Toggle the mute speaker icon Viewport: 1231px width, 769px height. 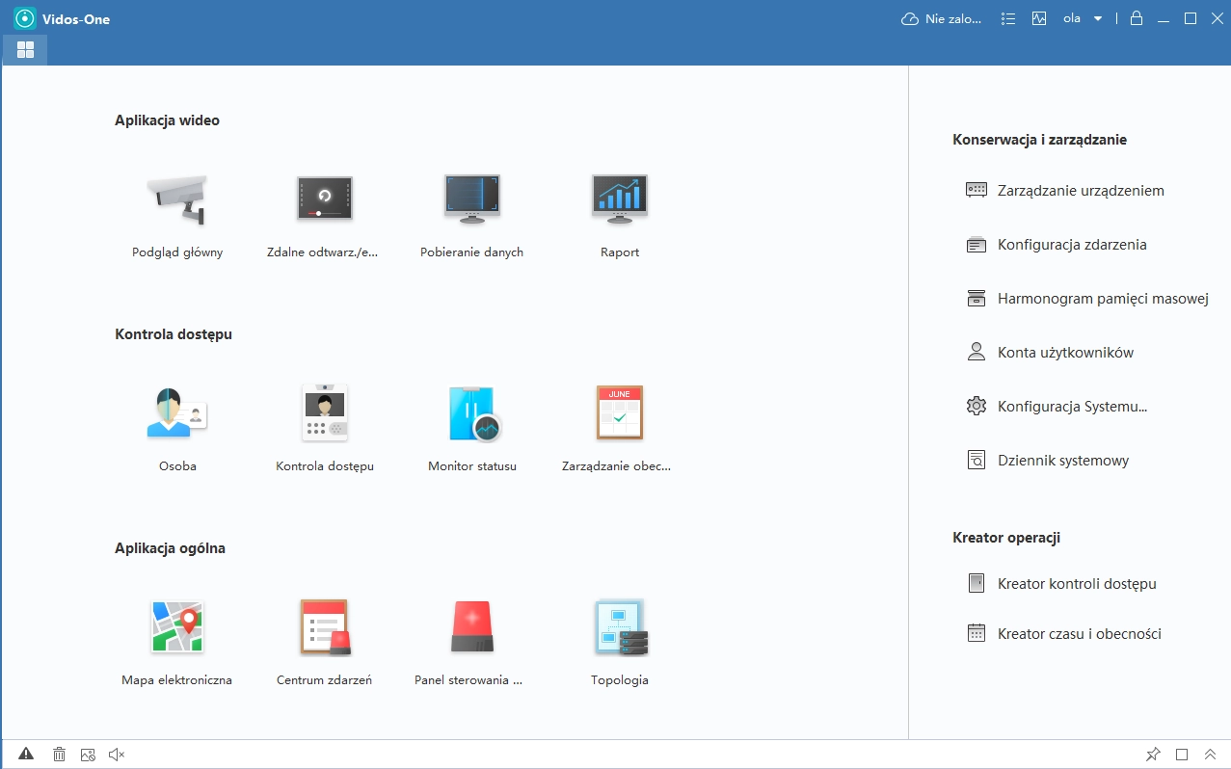tap(117, 755)
